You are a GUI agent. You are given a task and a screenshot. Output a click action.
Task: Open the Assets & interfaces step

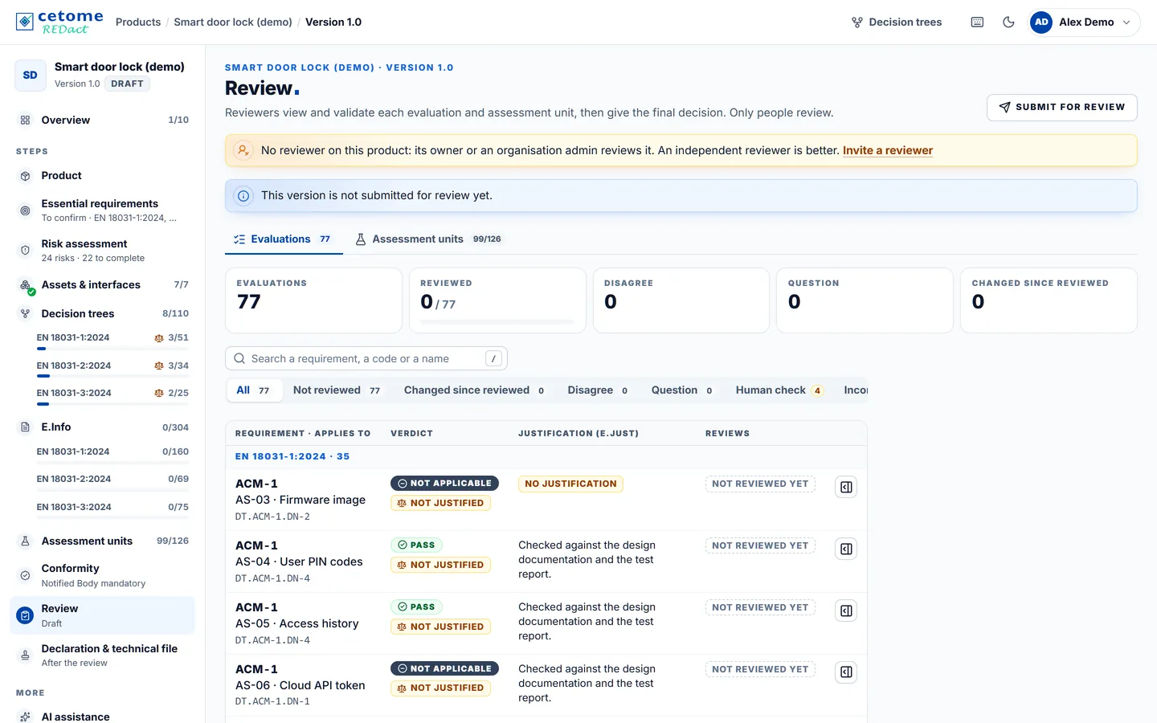click(103, 285)
